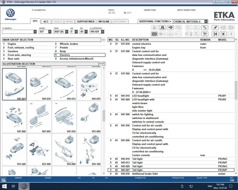Select main group 0 Access., Infotainment, Miscell.

80,59
